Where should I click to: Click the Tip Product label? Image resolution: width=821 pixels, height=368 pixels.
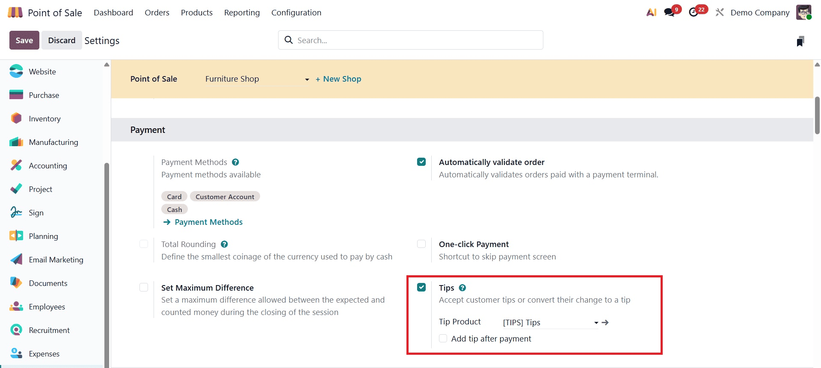pos(460,322)
